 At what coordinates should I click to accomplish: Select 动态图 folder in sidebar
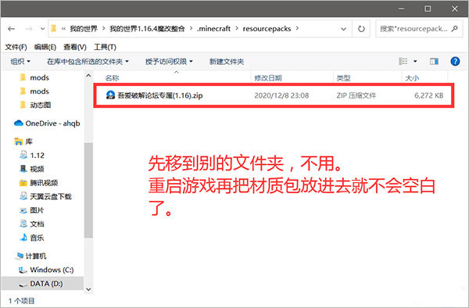coord(35,105)
